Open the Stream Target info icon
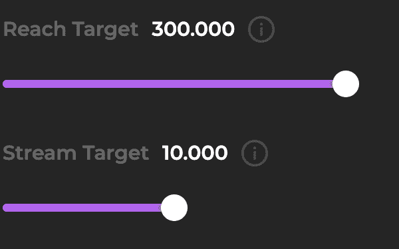The image size is (399, 249). pyautogui.click(x=255, y=153)
